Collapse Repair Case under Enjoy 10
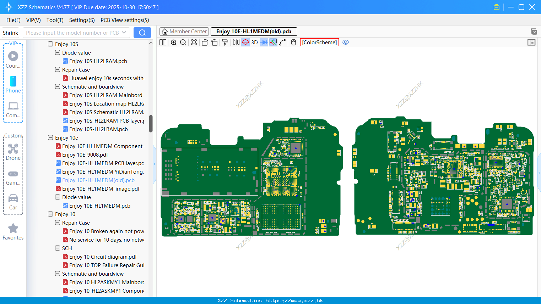 (x=58, y=223)
